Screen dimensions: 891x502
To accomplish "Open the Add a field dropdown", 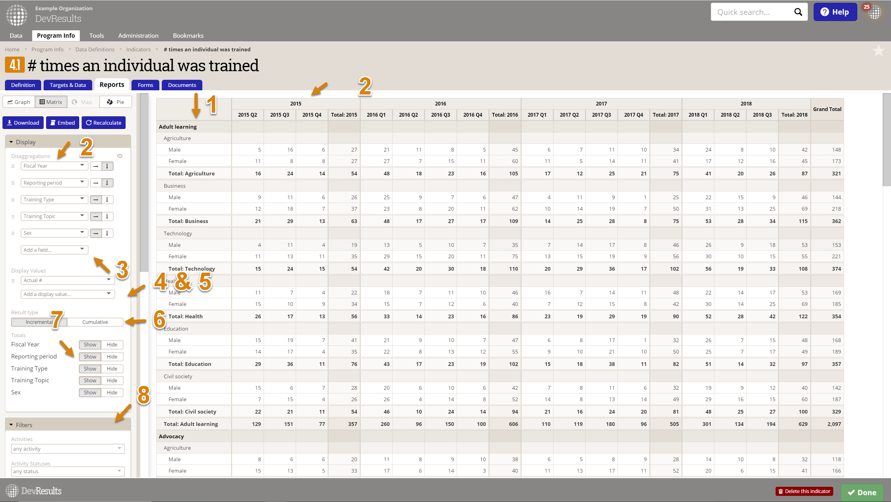I will [x=54, y=250].
